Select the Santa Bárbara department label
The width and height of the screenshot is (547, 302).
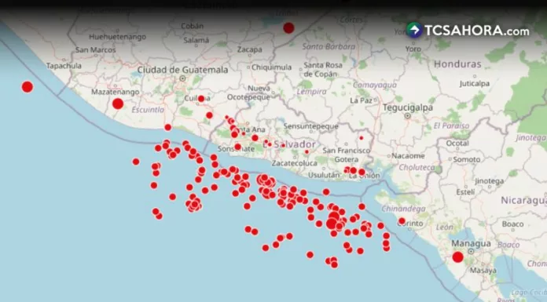point(329,46)
